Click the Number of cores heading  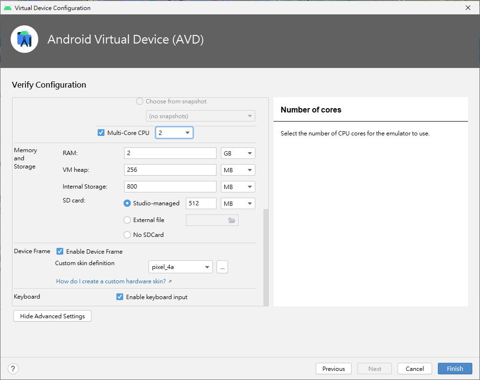(x=311, y=110)
